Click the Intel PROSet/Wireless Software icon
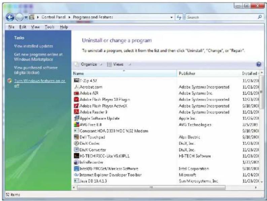This screenshot has width=267, height=201. click(76, 168)
